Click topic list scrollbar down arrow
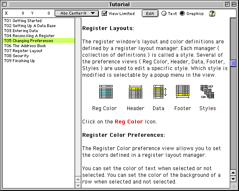The height and width of the screenshot is (191, 239). (78, 185)
